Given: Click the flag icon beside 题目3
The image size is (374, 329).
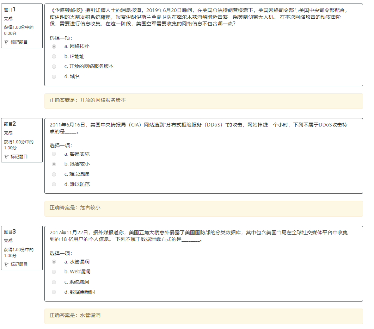Looking at the screenshot, I should 6,265.
